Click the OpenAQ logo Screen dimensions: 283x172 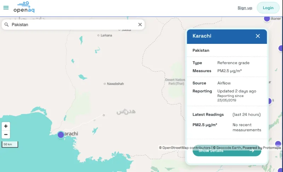(x=24, y=7)
